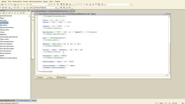Screen dimensions: 185x104
Task: Switch to the Форма window in bottom bar
Action: pos(26,101)
